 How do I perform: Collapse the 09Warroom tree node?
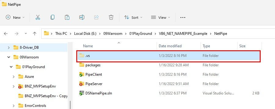[9, 57]
